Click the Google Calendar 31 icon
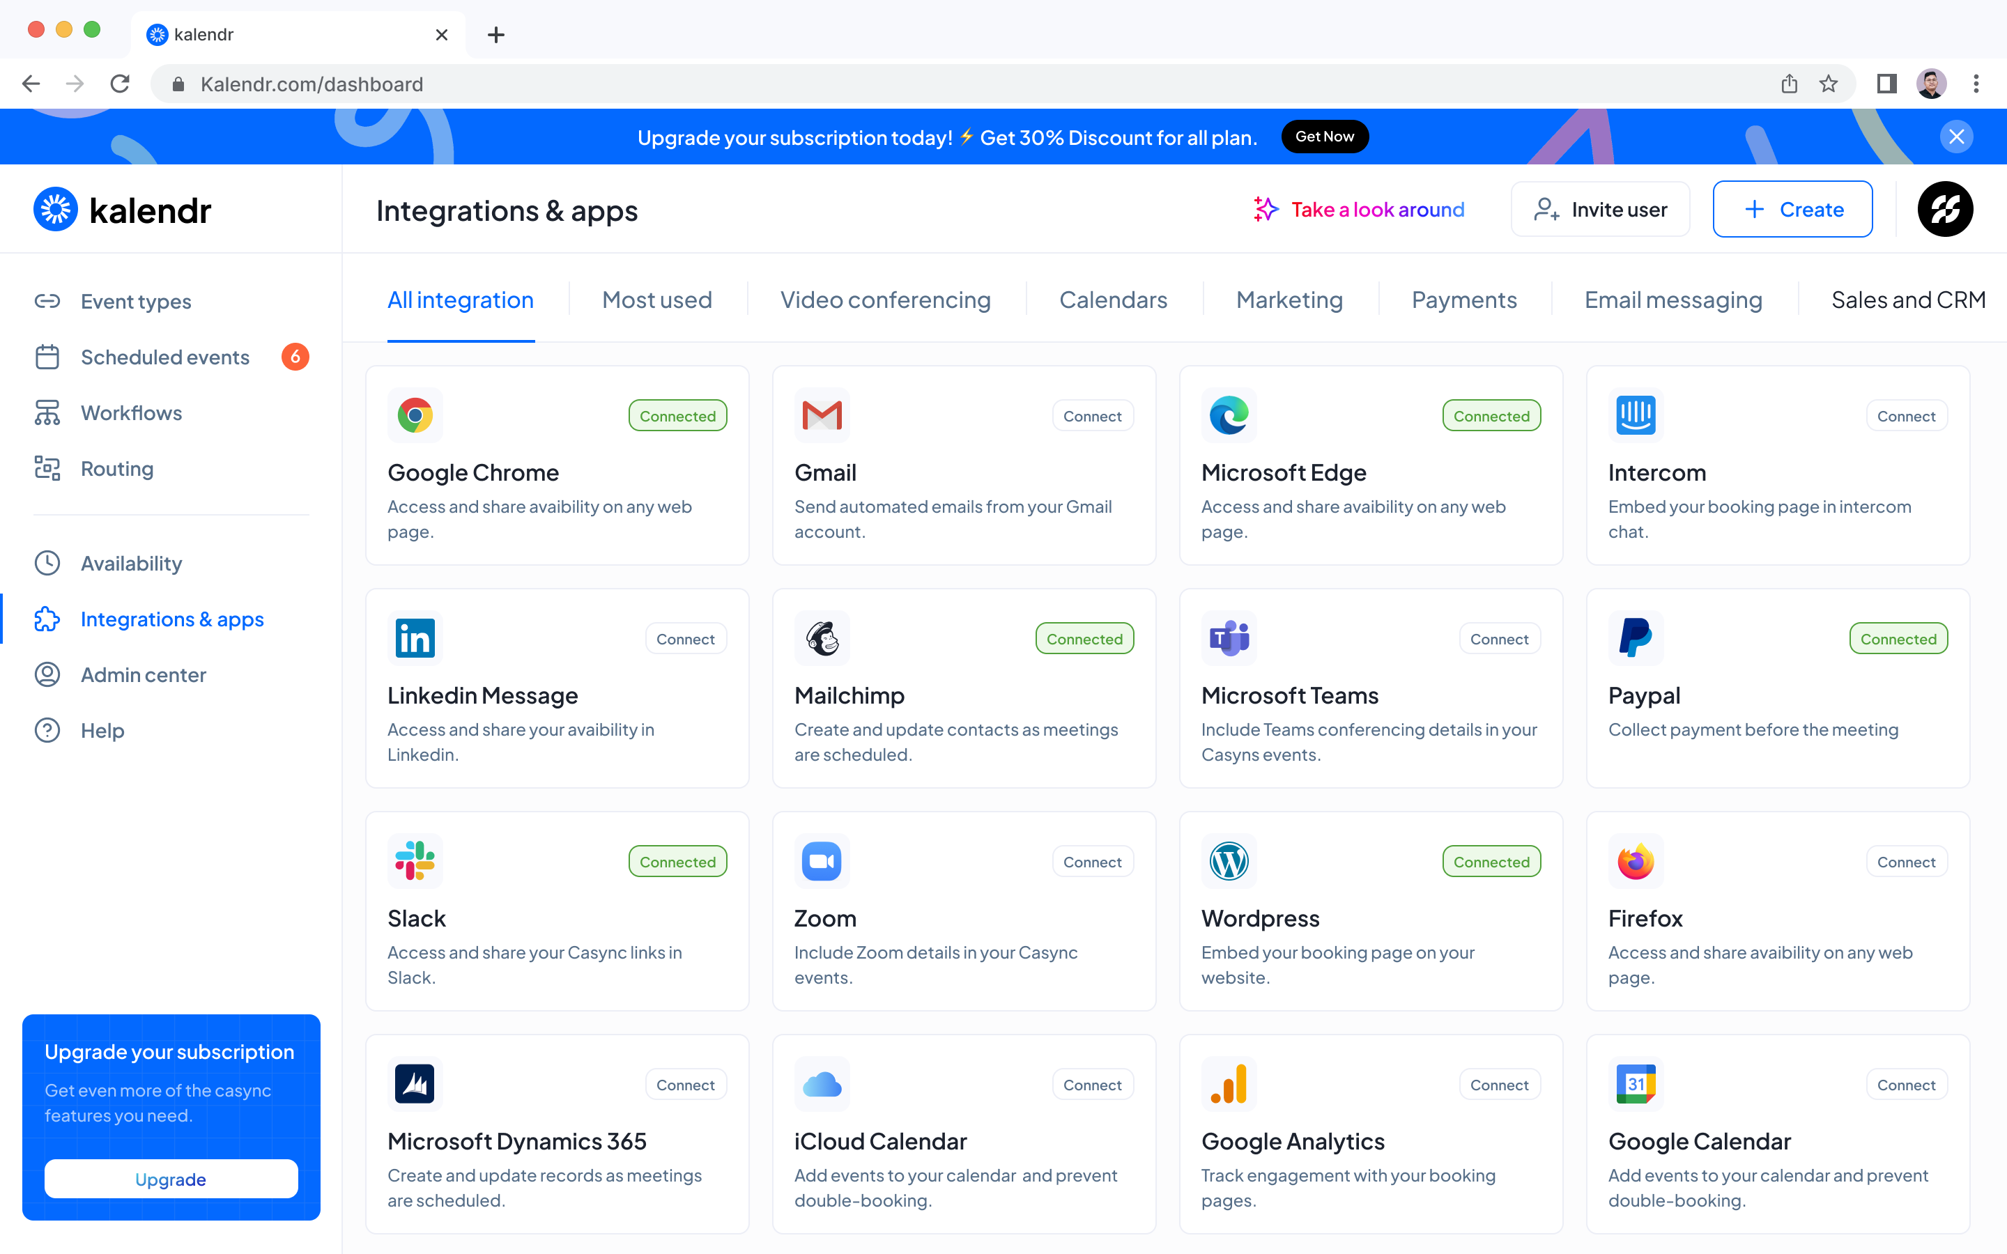2007x1254 pixels. [1636, 1084]
